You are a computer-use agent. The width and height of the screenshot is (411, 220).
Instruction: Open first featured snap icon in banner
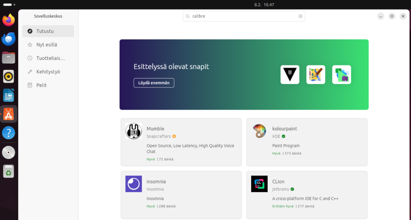(290, 75)
